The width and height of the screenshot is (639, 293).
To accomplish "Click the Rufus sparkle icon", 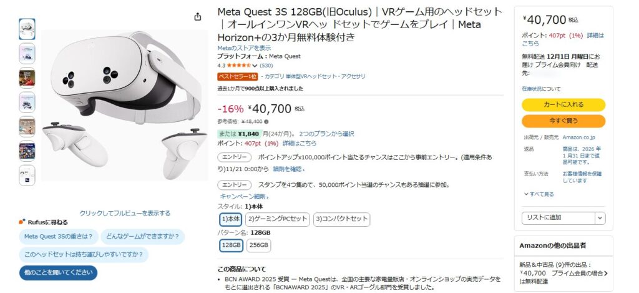I will tap(22, 222).
